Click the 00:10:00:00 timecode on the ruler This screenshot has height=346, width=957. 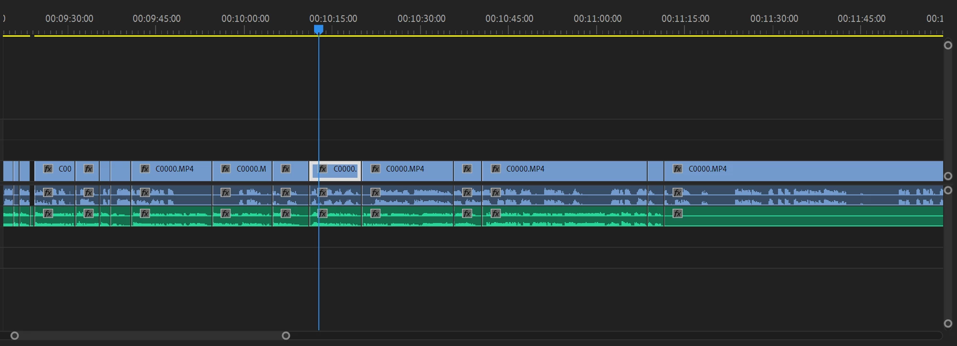(x=245, y=19)
